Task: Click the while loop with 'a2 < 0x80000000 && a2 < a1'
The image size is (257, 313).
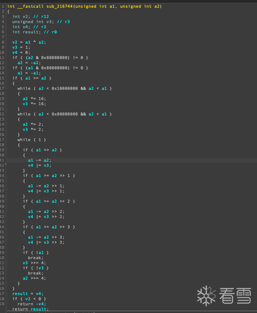Action: [x=64, y=114]
